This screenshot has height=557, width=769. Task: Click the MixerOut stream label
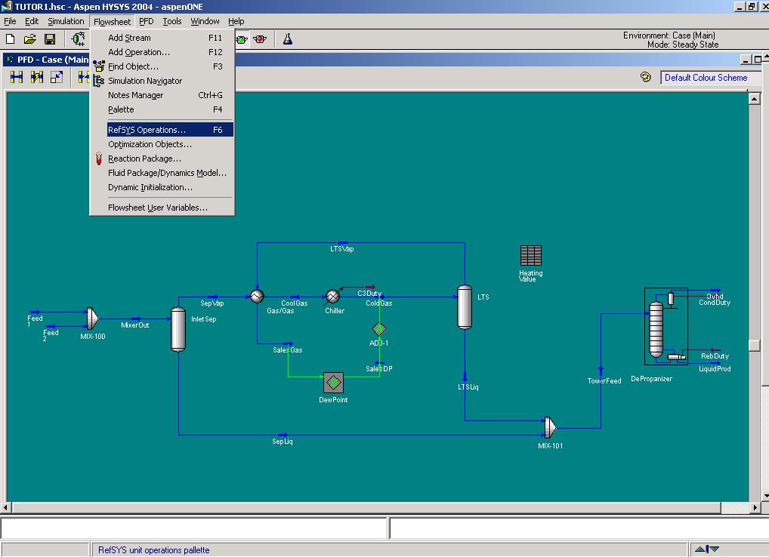135,325
